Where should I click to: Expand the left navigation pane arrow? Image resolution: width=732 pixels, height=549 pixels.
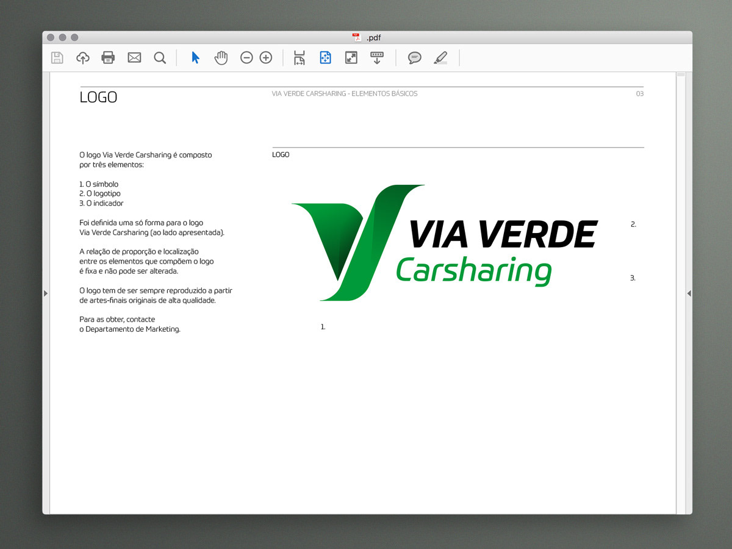pos(46,293)
